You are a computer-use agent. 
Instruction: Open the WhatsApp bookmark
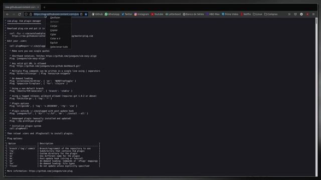(x=112, y=14)
